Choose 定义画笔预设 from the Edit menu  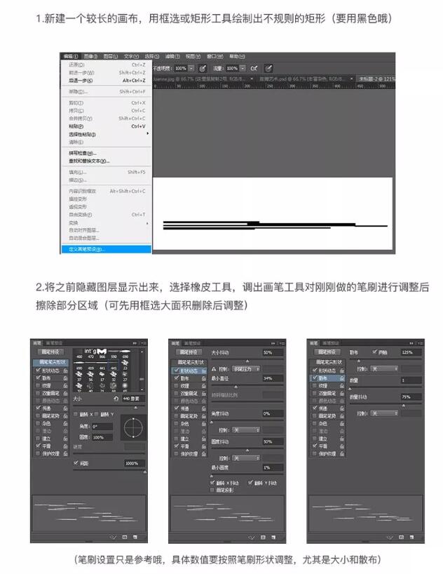106,249
